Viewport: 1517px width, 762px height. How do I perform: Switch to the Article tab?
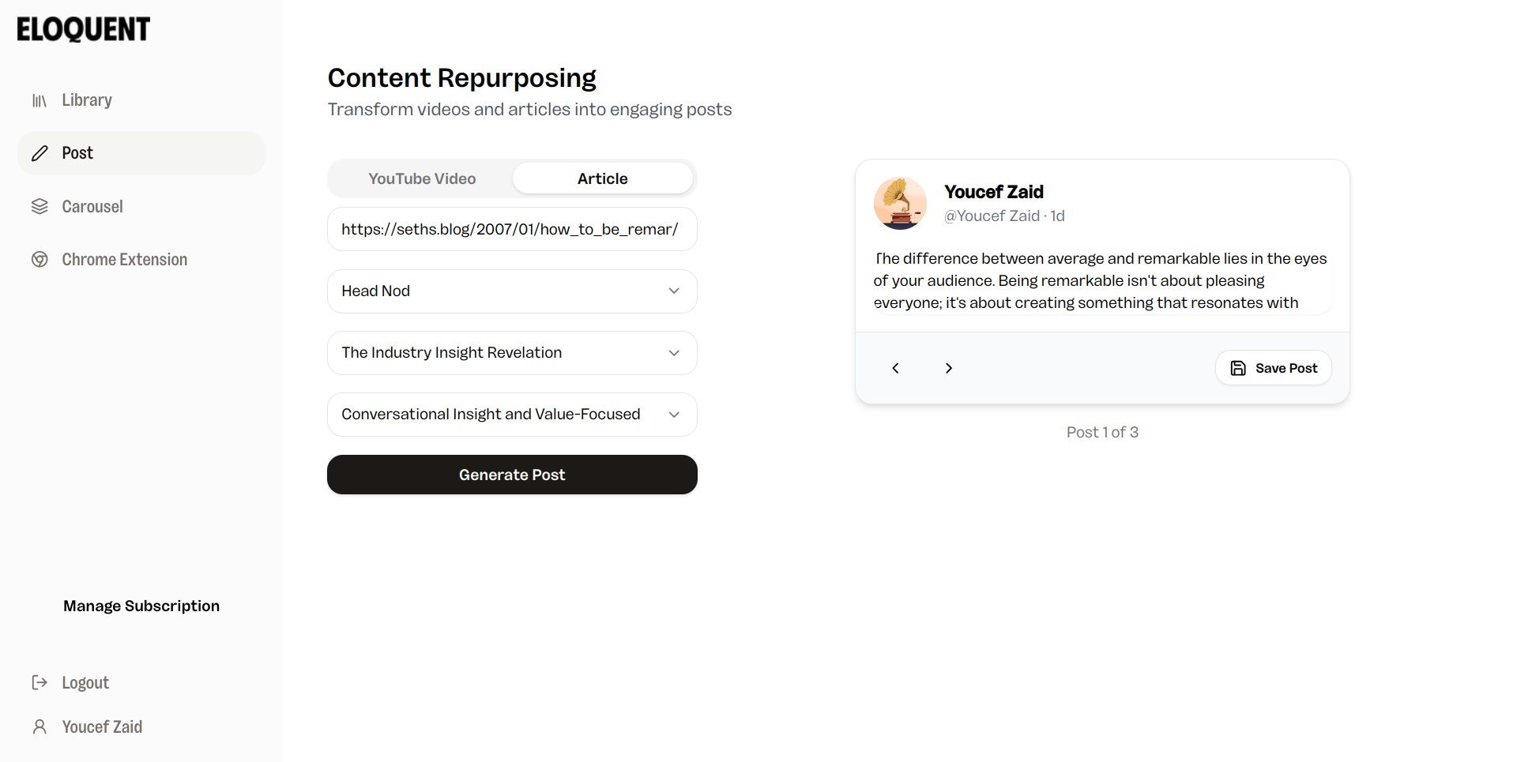pos(603,178)
